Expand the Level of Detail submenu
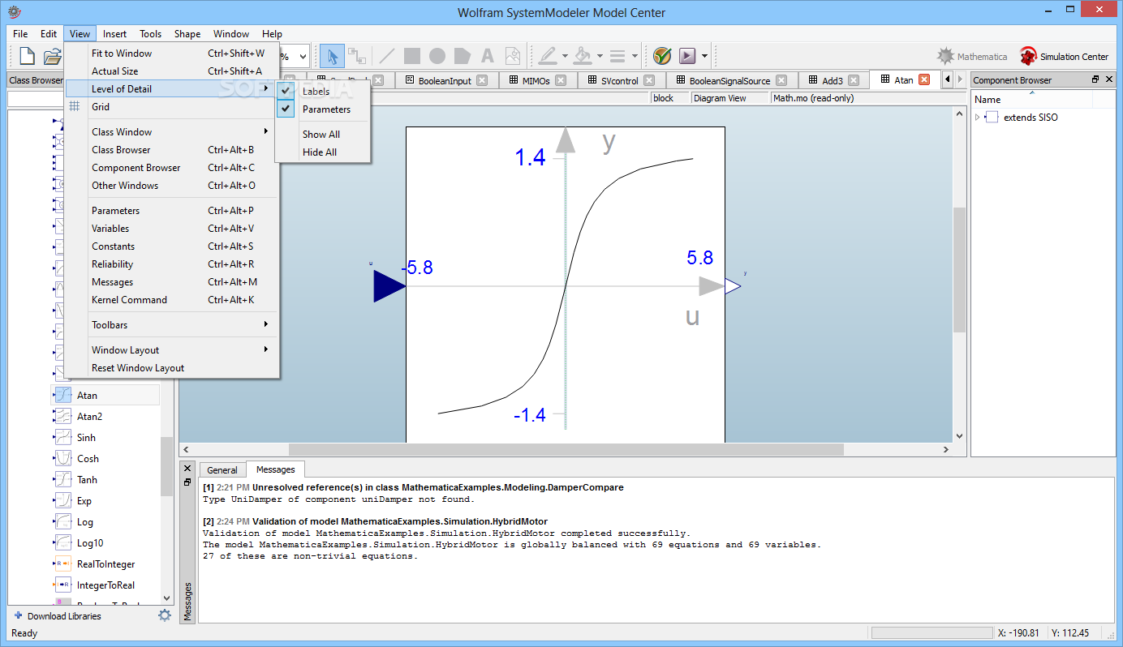 tap(172, 89)
